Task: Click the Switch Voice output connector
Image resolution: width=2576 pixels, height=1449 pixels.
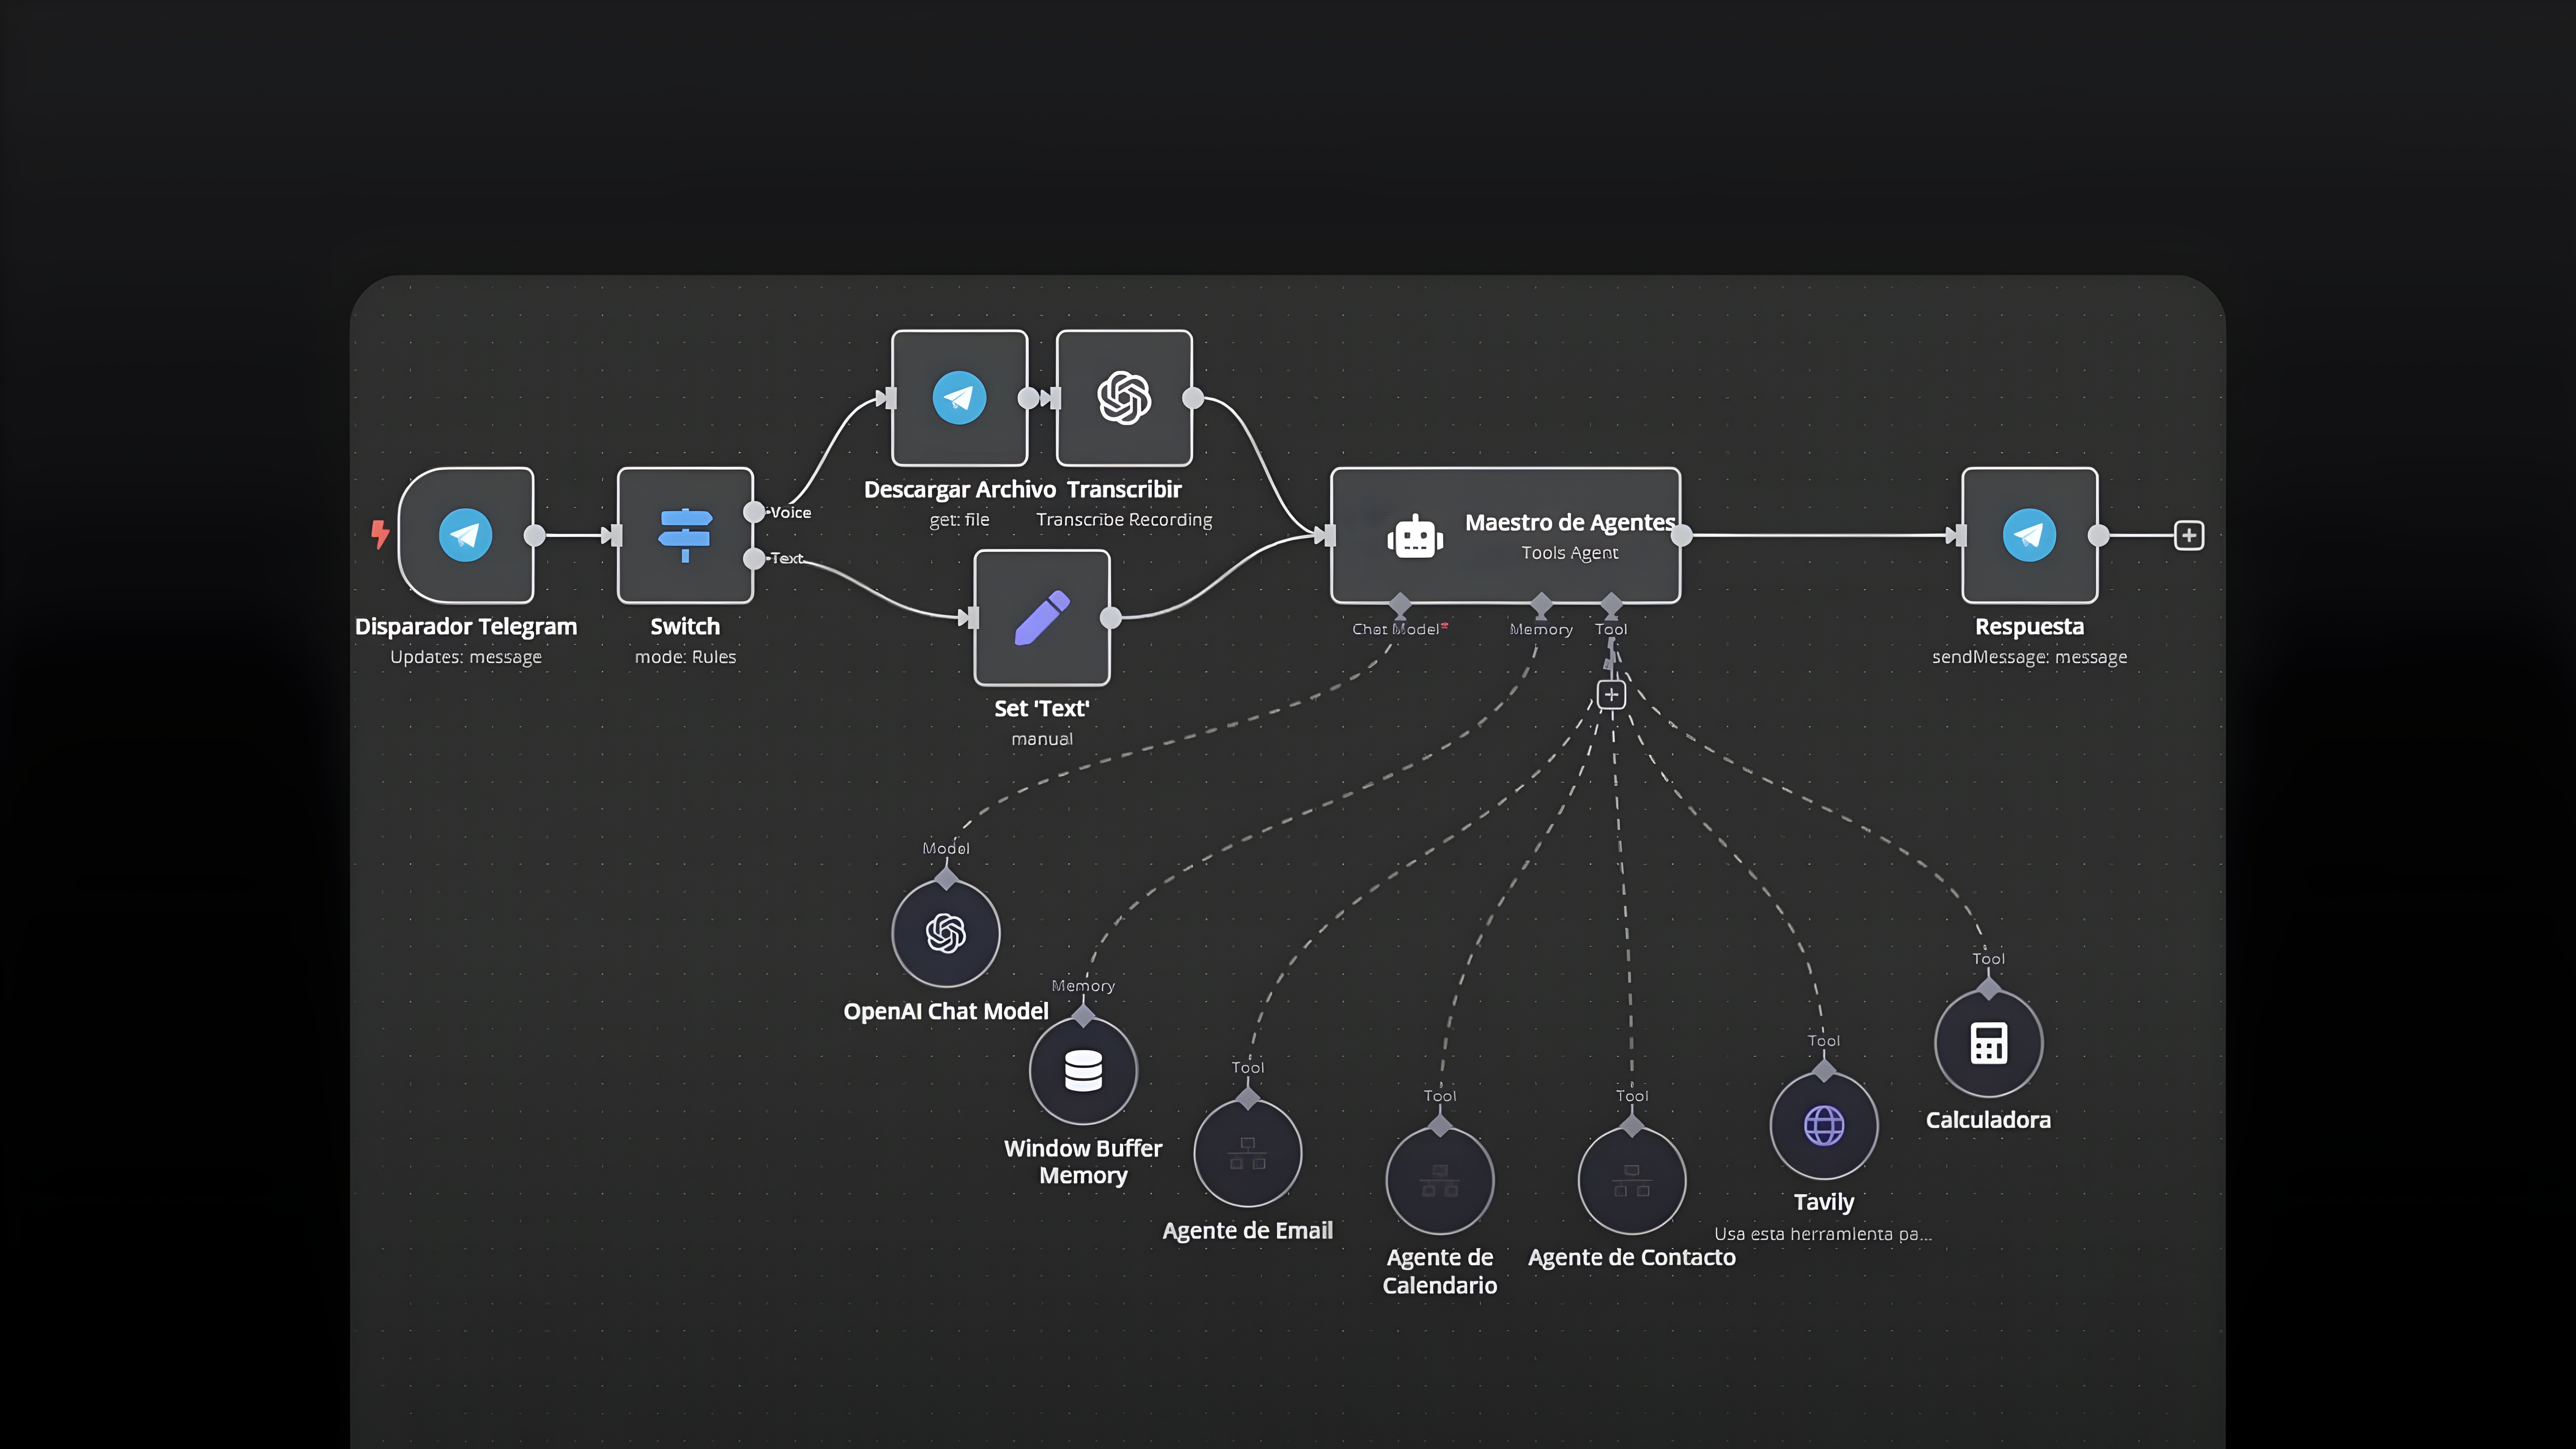Action: 754,512
